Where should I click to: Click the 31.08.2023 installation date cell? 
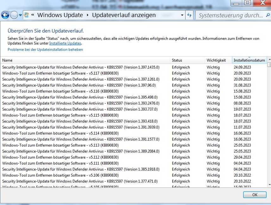click(242, 85)
